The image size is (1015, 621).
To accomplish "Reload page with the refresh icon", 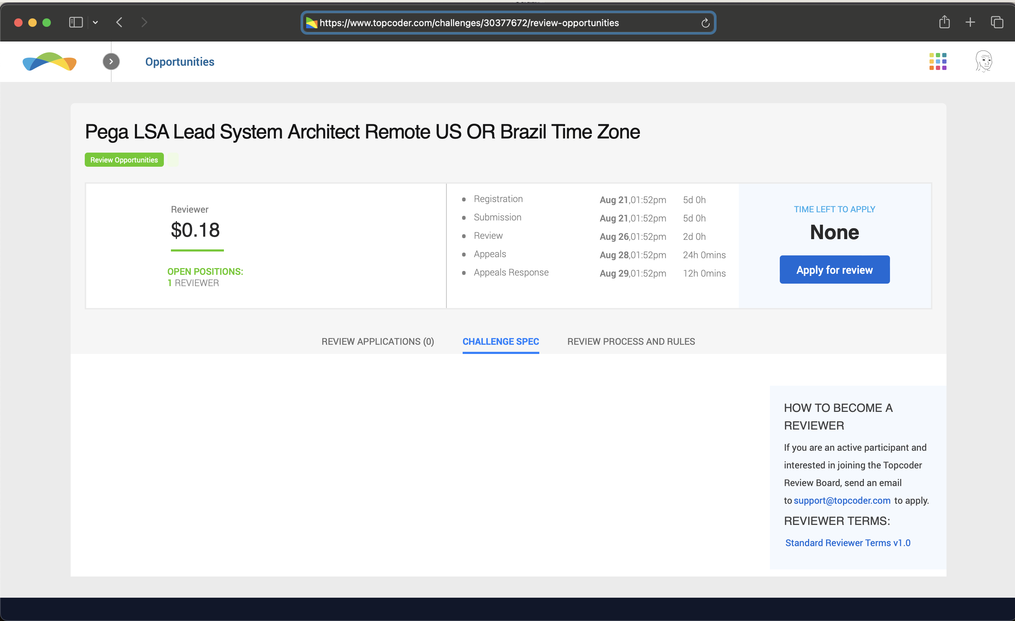I will [705, 23].
